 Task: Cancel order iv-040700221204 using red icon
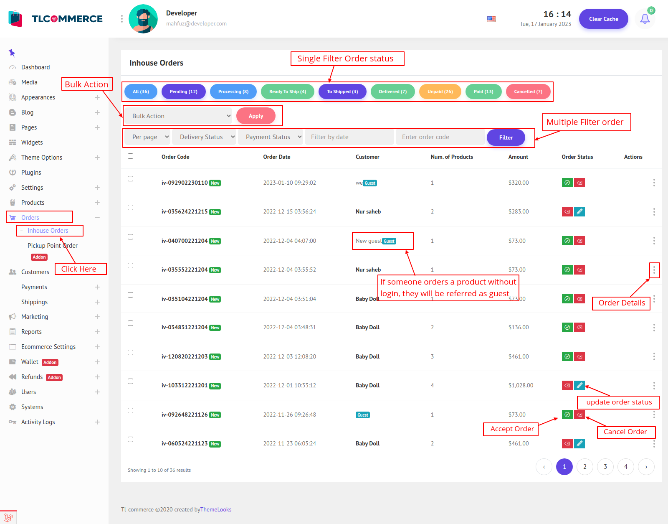tap(579, 241)
